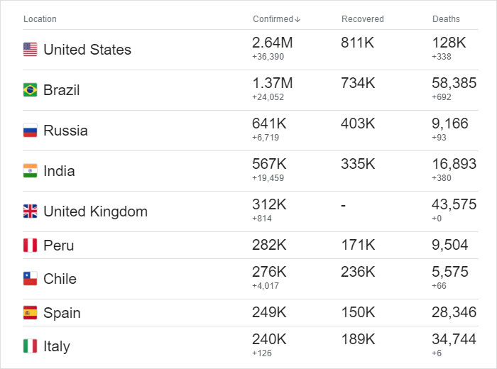Click the United Kingdom flag icon

click(x=30, y=211)
